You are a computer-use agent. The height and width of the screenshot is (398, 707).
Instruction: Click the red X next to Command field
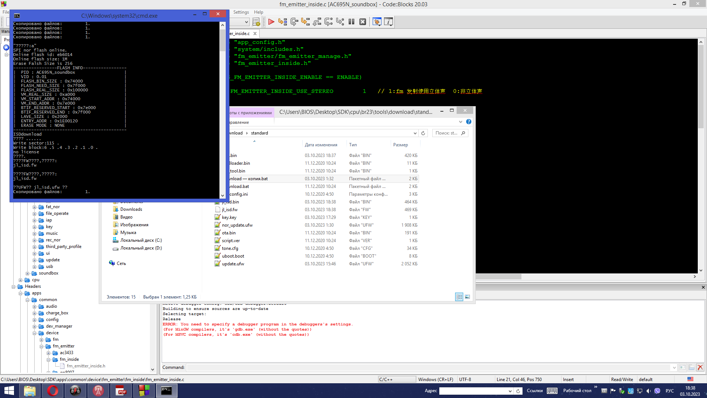[700, 367]
